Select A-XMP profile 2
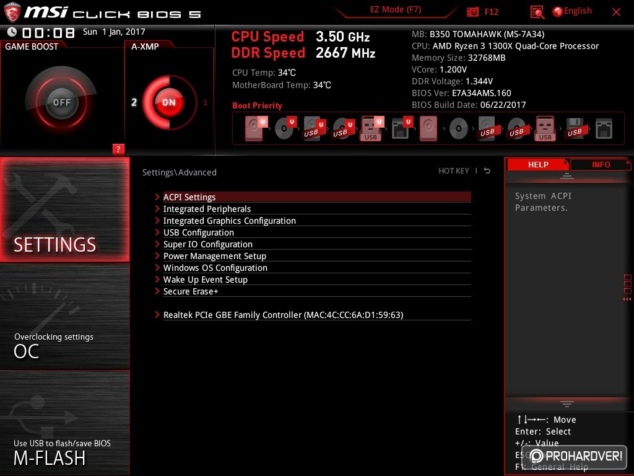The image size is (634, 476). coord(134,102)
